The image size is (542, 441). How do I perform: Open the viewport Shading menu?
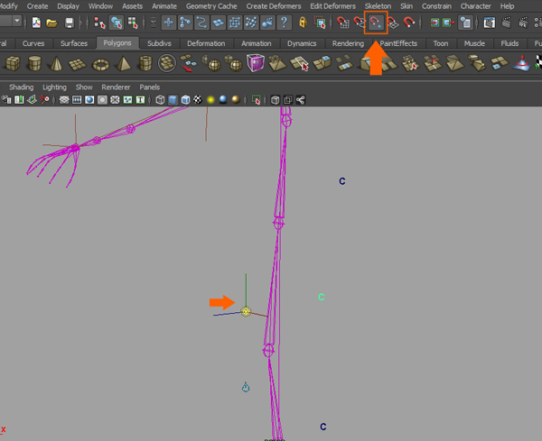(22, 87)
